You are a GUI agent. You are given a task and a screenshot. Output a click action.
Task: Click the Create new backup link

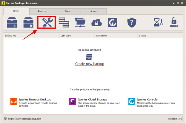pos(90,64)
